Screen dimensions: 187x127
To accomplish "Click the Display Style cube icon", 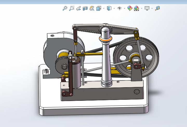I will coord(109,8).
